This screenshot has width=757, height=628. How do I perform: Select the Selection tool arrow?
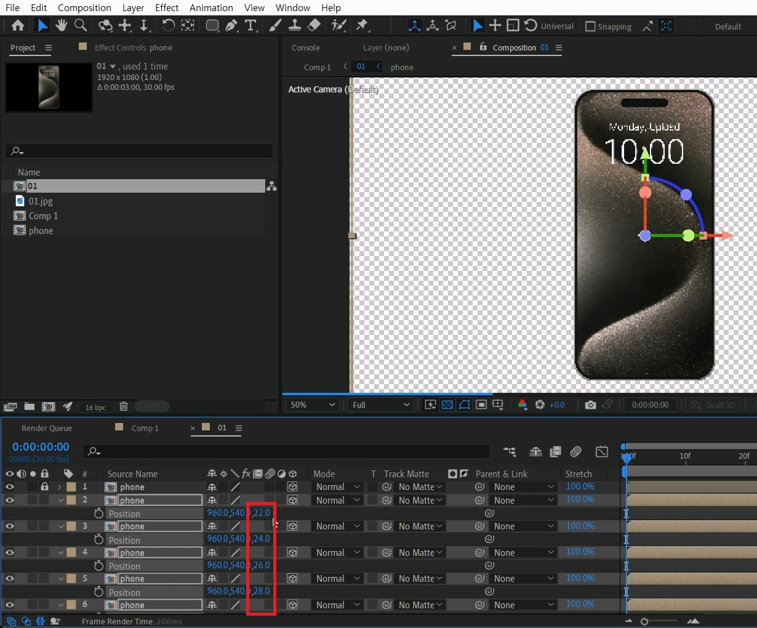click(42, 26)
